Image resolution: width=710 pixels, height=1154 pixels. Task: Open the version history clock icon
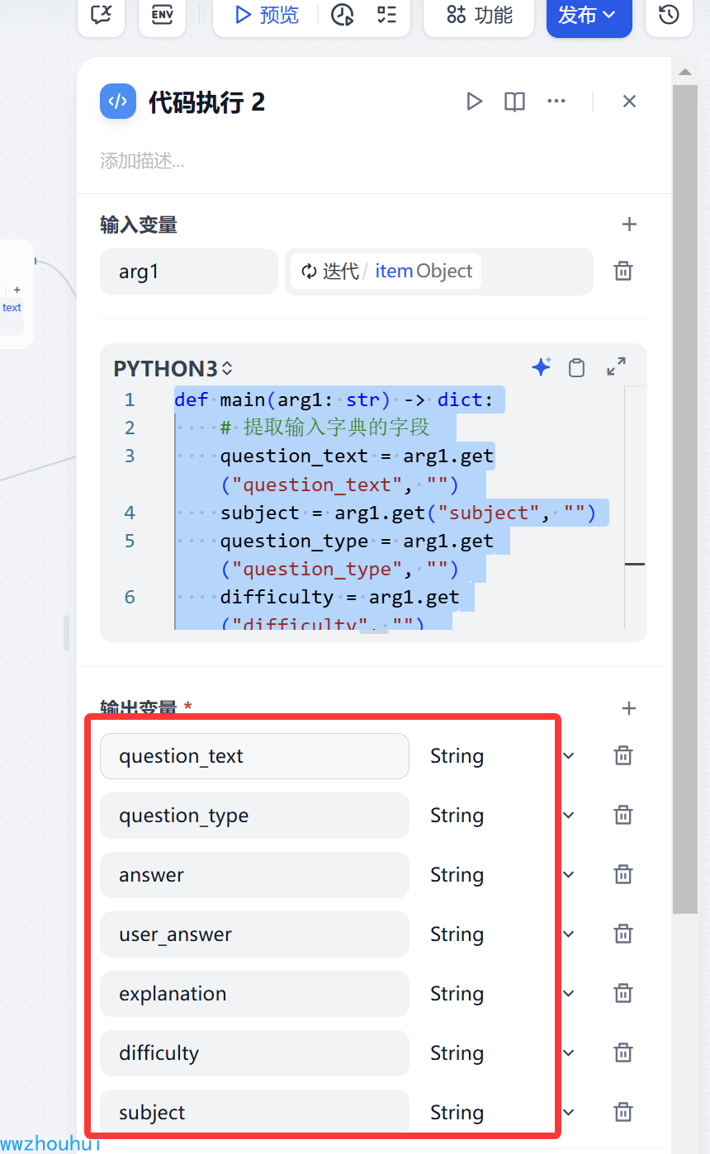[x=668, y=15]
